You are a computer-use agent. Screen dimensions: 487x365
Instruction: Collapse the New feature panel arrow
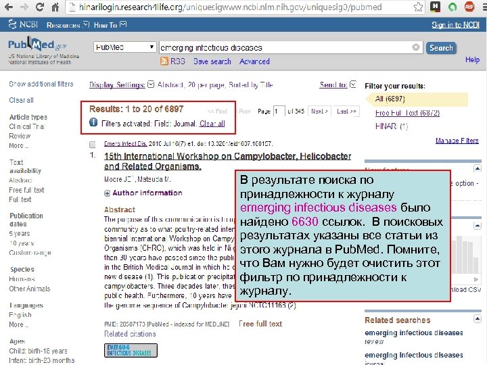[x=478, y=168]
